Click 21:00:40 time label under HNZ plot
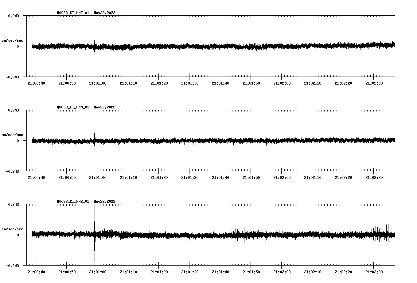Viewport: 417px width, 283px height. pyautogui.click(x=36, y=272)
